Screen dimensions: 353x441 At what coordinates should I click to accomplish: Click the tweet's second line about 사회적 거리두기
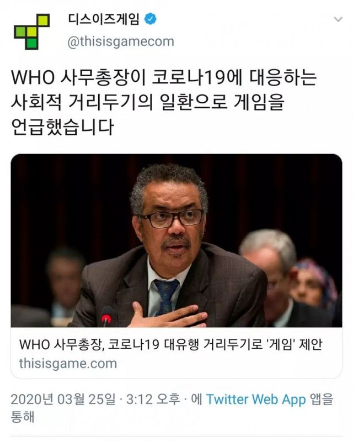coord(148,102)
